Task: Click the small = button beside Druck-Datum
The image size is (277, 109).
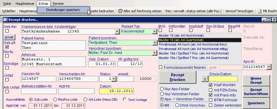Action: click(x=204, y=79)
